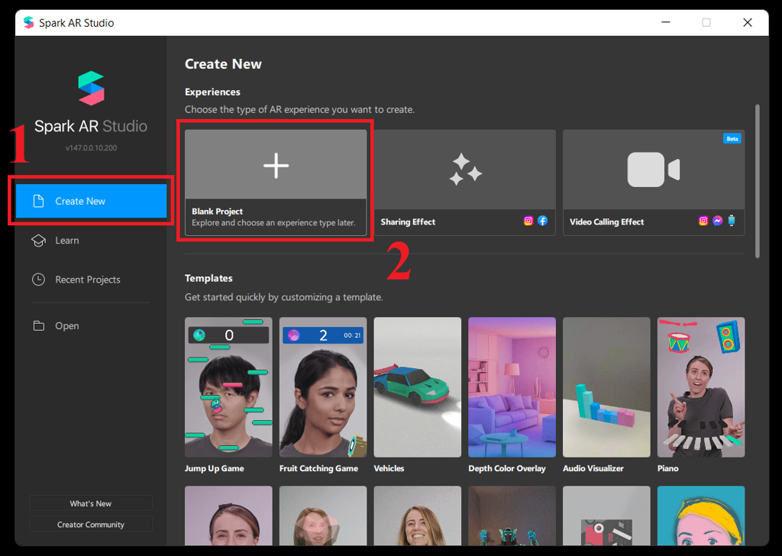This screenshot has height=556, width=782.
Task: Open the Recent Projects list
Action: [x=87, y=280]
